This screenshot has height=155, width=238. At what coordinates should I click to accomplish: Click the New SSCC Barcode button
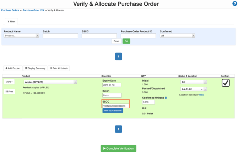coord(113,110)
